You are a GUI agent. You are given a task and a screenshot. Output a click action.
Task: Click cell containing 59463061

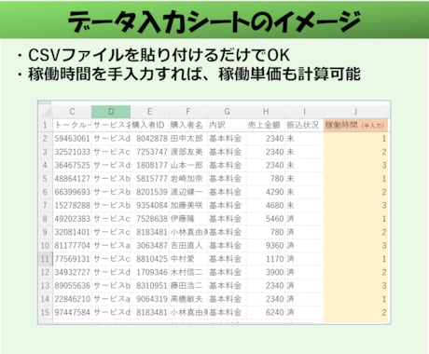72,139
